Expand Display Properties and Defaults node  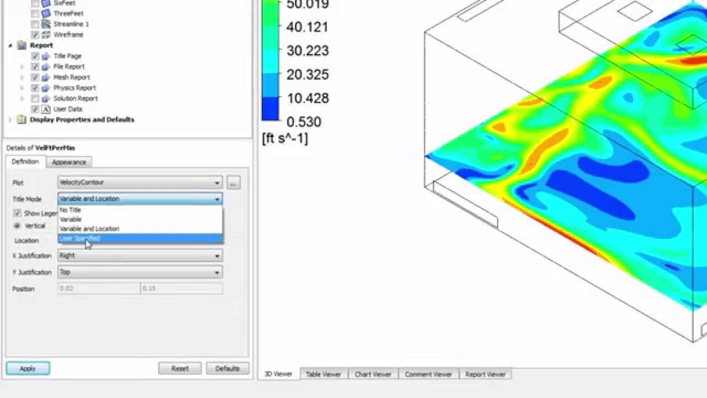[10, 119]
